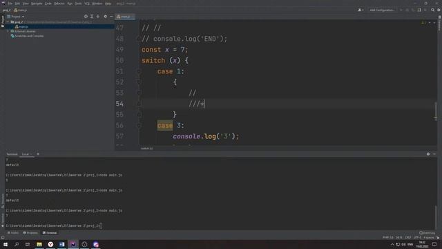The width and height of the screenshot is (442, 249).
Task: Open the Tools menu
Action: click(x=78, y=3)
